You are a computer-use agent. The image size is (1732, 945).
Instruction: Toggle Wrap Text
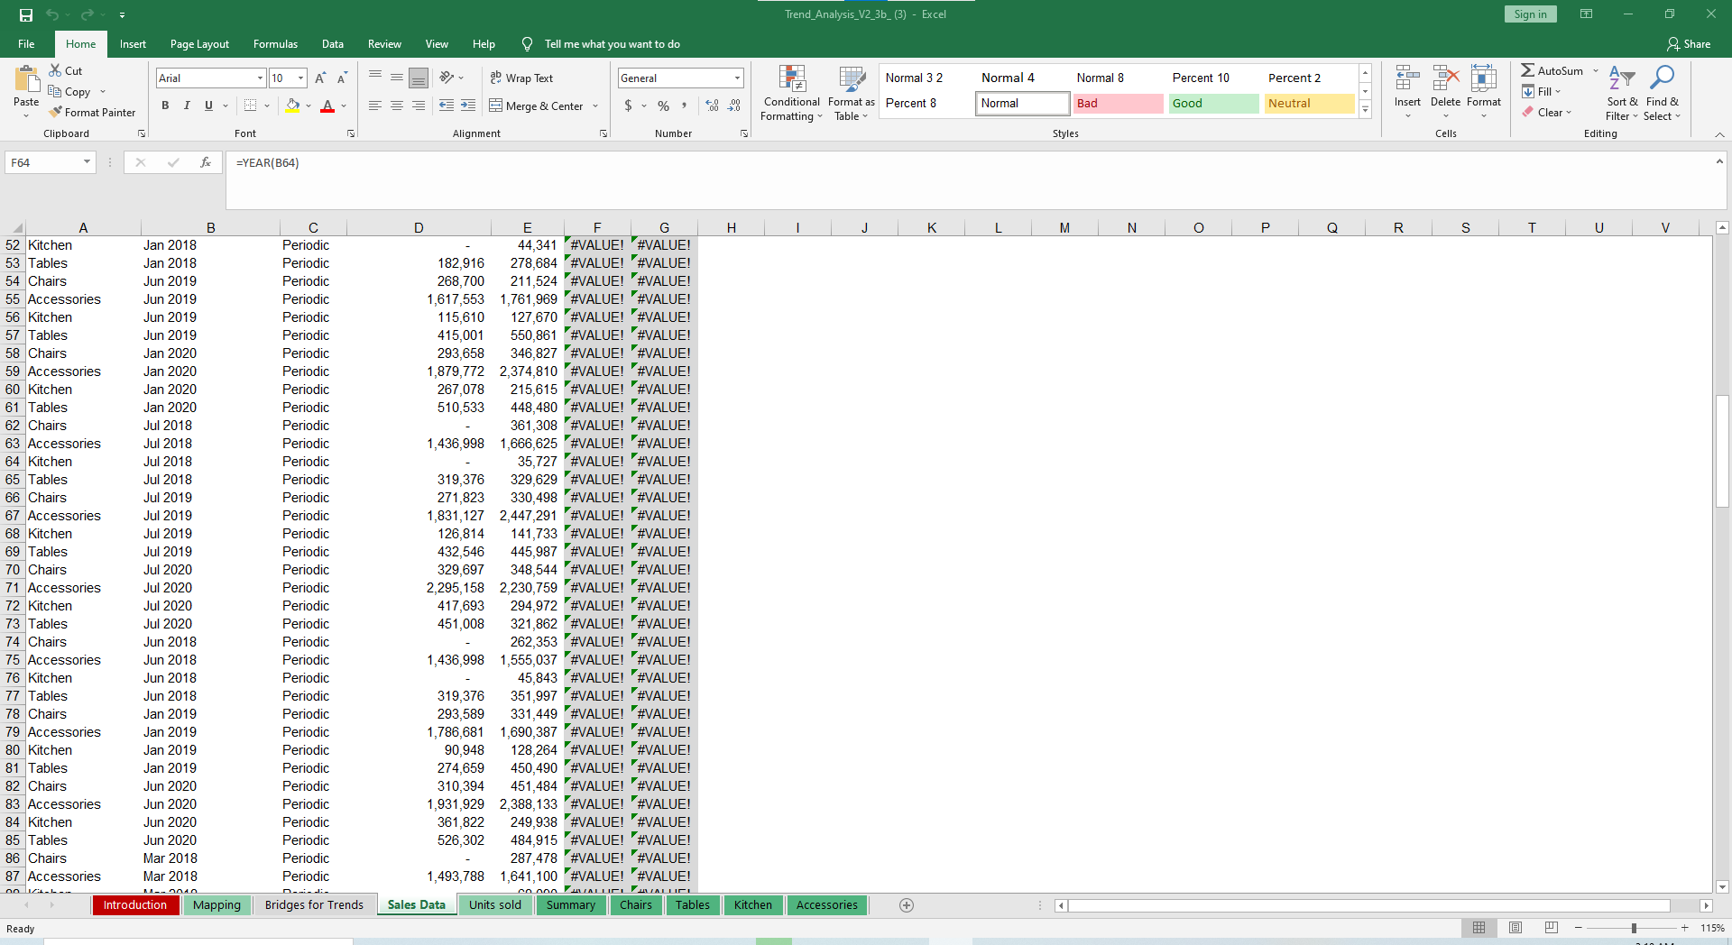point(521,78)
